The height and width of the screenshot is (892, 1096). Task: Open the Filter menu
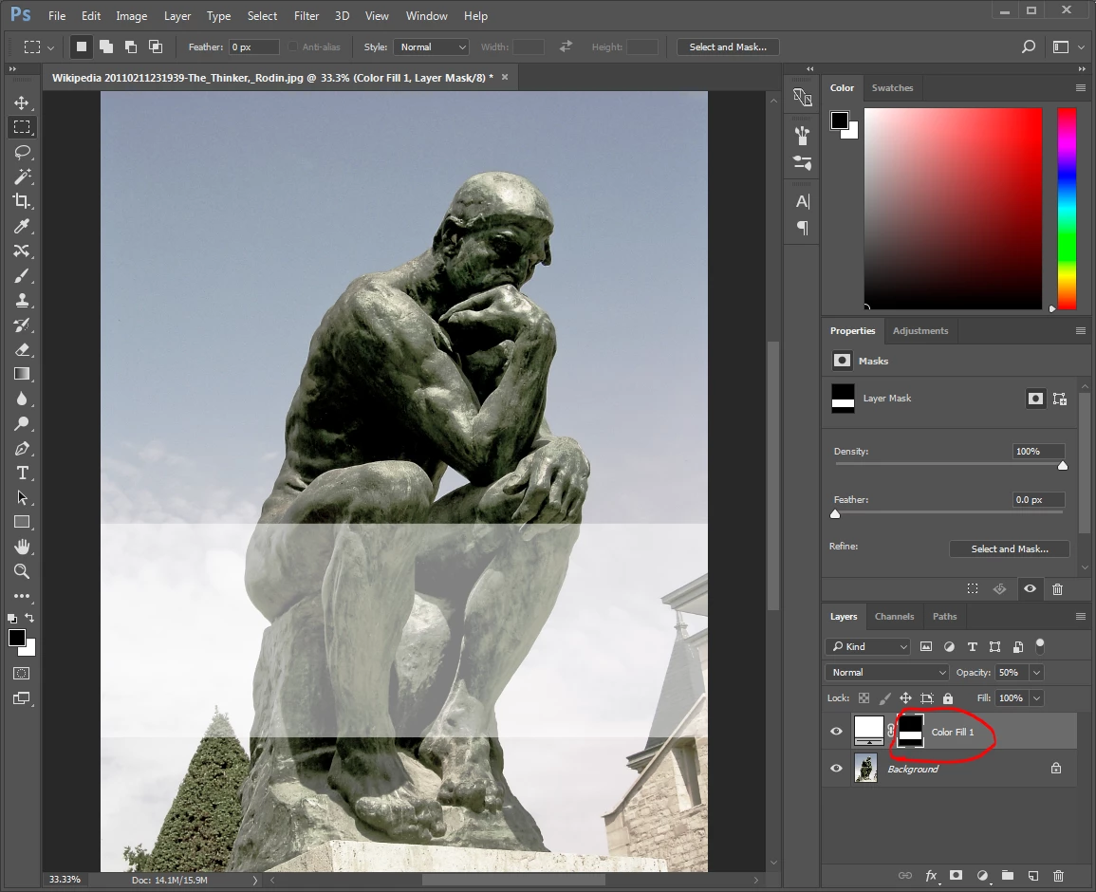[x=307, y=15]
